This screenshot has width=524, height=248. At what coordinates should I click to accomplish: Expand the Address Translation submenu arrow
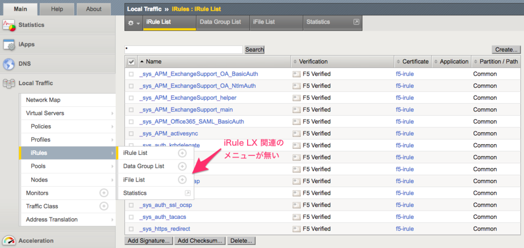[112, 220]
